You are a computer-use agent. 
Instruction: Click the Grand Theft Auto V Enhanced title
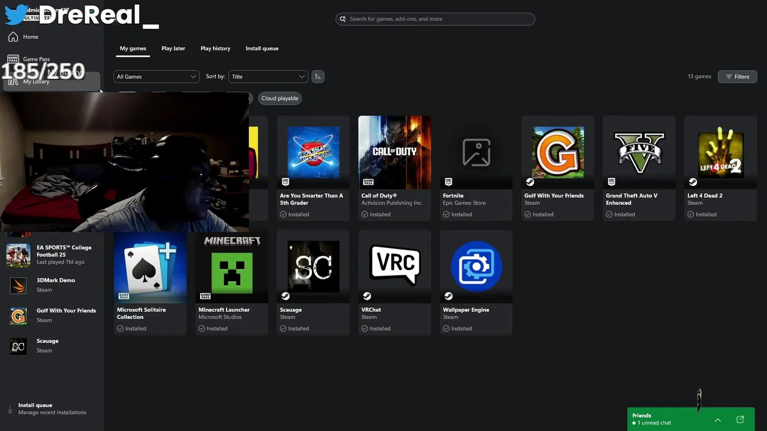pos(632,199)
